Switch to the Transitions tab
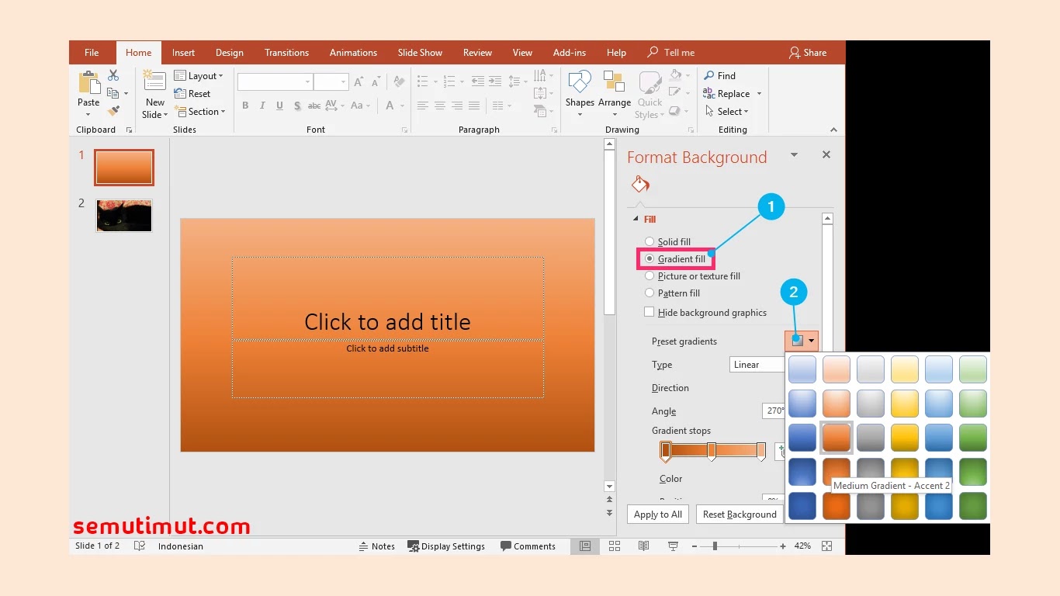Screen dimensions: 1060x596 click(286, 53)
